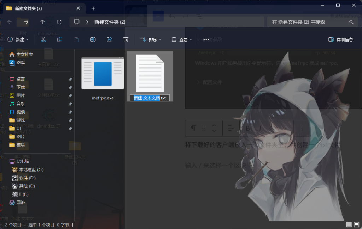Select 本地磁盘 (C:) drive in the sidebar
The width and height of the screenshot is (362, 229).
[31, 169]
